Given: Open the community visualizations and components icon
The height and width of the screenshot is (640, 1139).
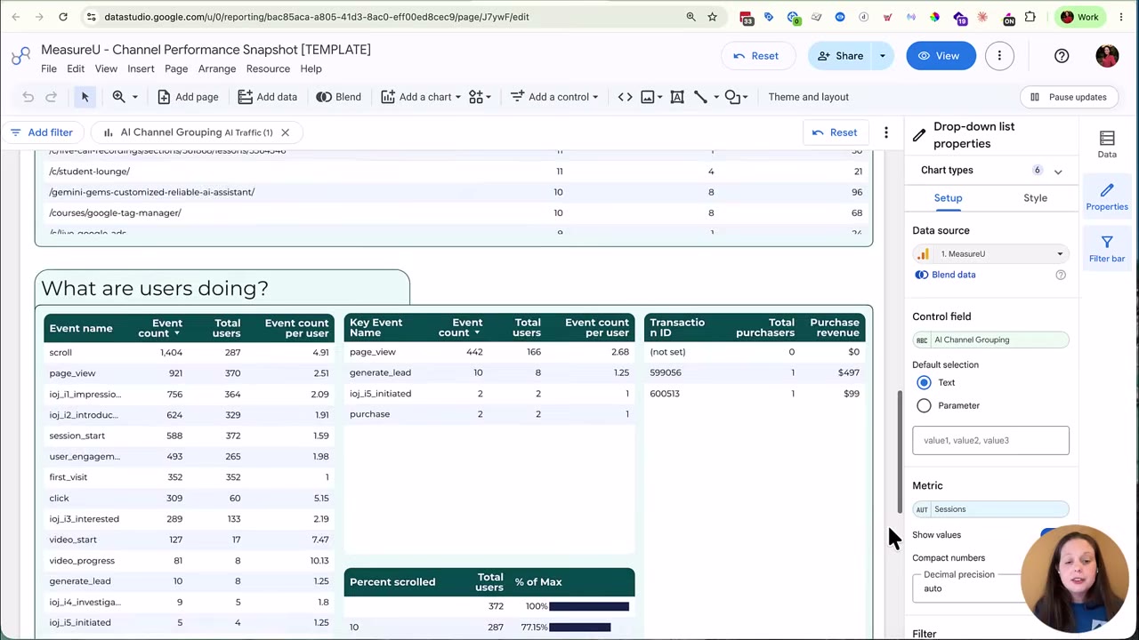Looking at the screenshot, I should point(476,97).
